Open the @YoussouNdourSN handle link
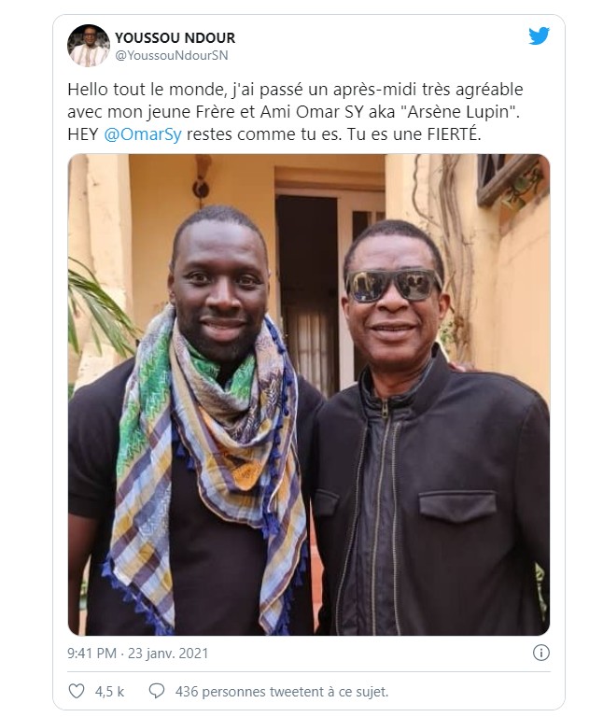The image size is (603, 717). click(x=171, y=55)
